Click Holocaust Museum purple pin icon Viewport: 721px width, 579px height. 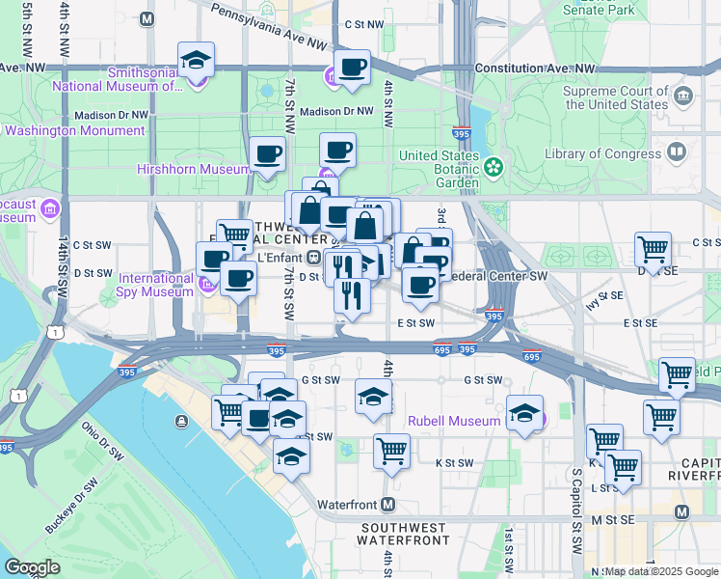(x=50, y=209)
